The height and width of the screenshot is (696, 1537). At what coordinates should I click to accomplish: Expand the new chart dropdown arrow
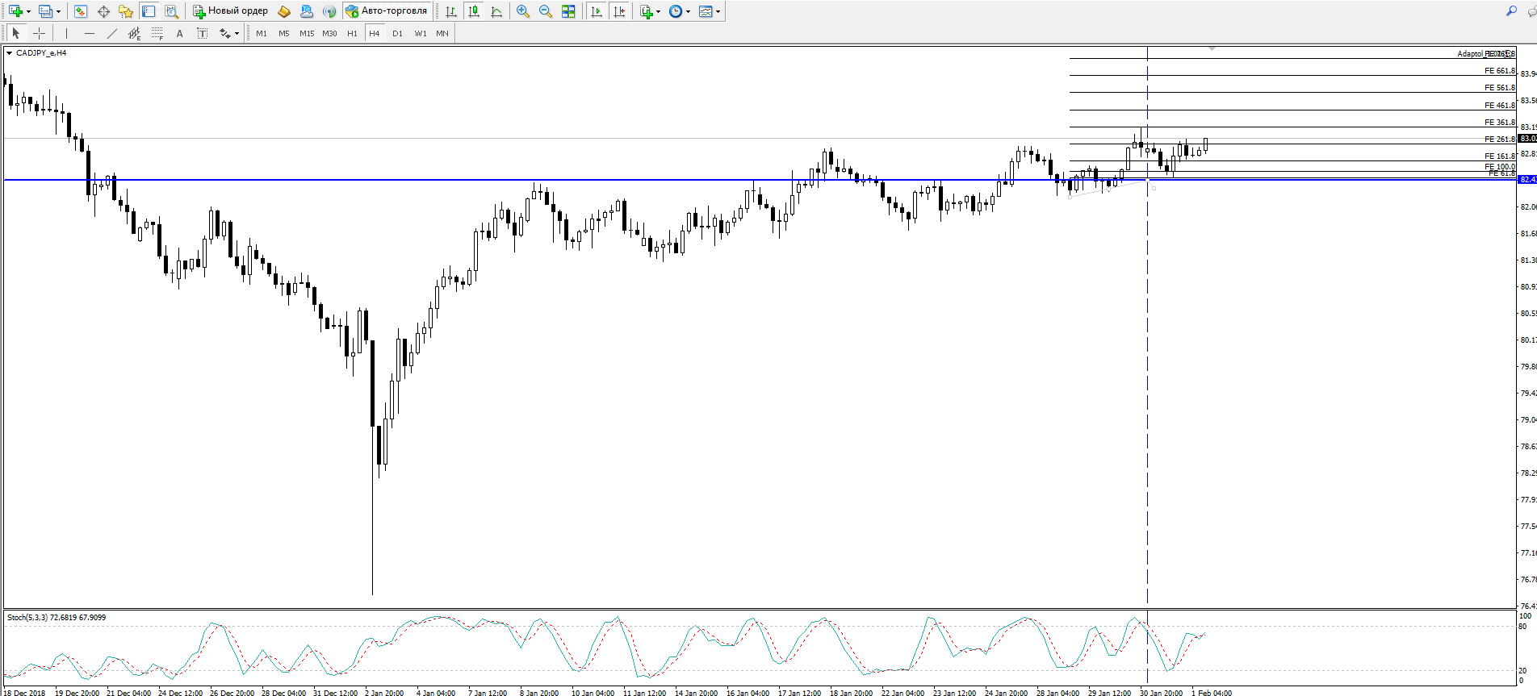tap(28, 11)
